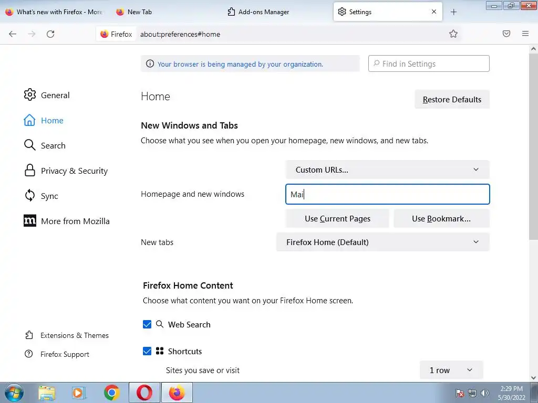Open Google Chrome from the taskbar

coord(112,393)
